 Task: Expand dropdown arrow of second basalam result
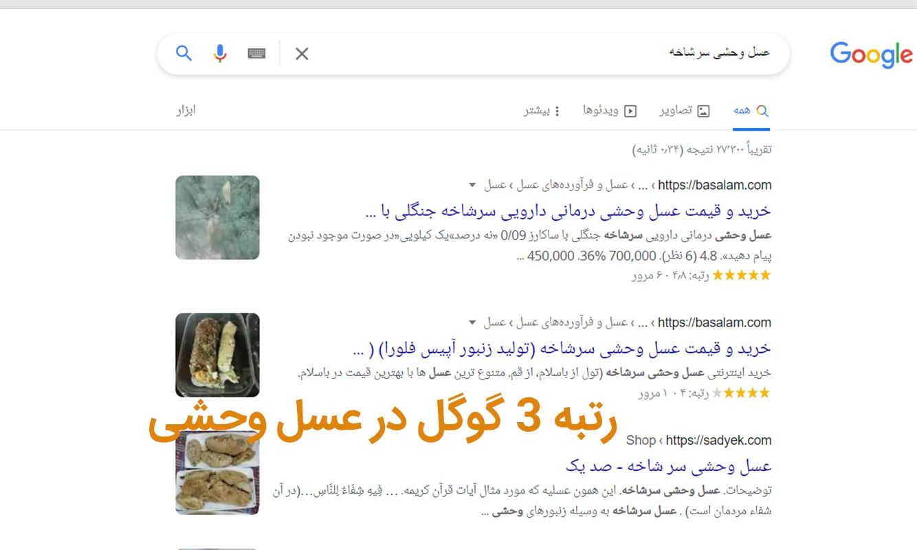472,322
